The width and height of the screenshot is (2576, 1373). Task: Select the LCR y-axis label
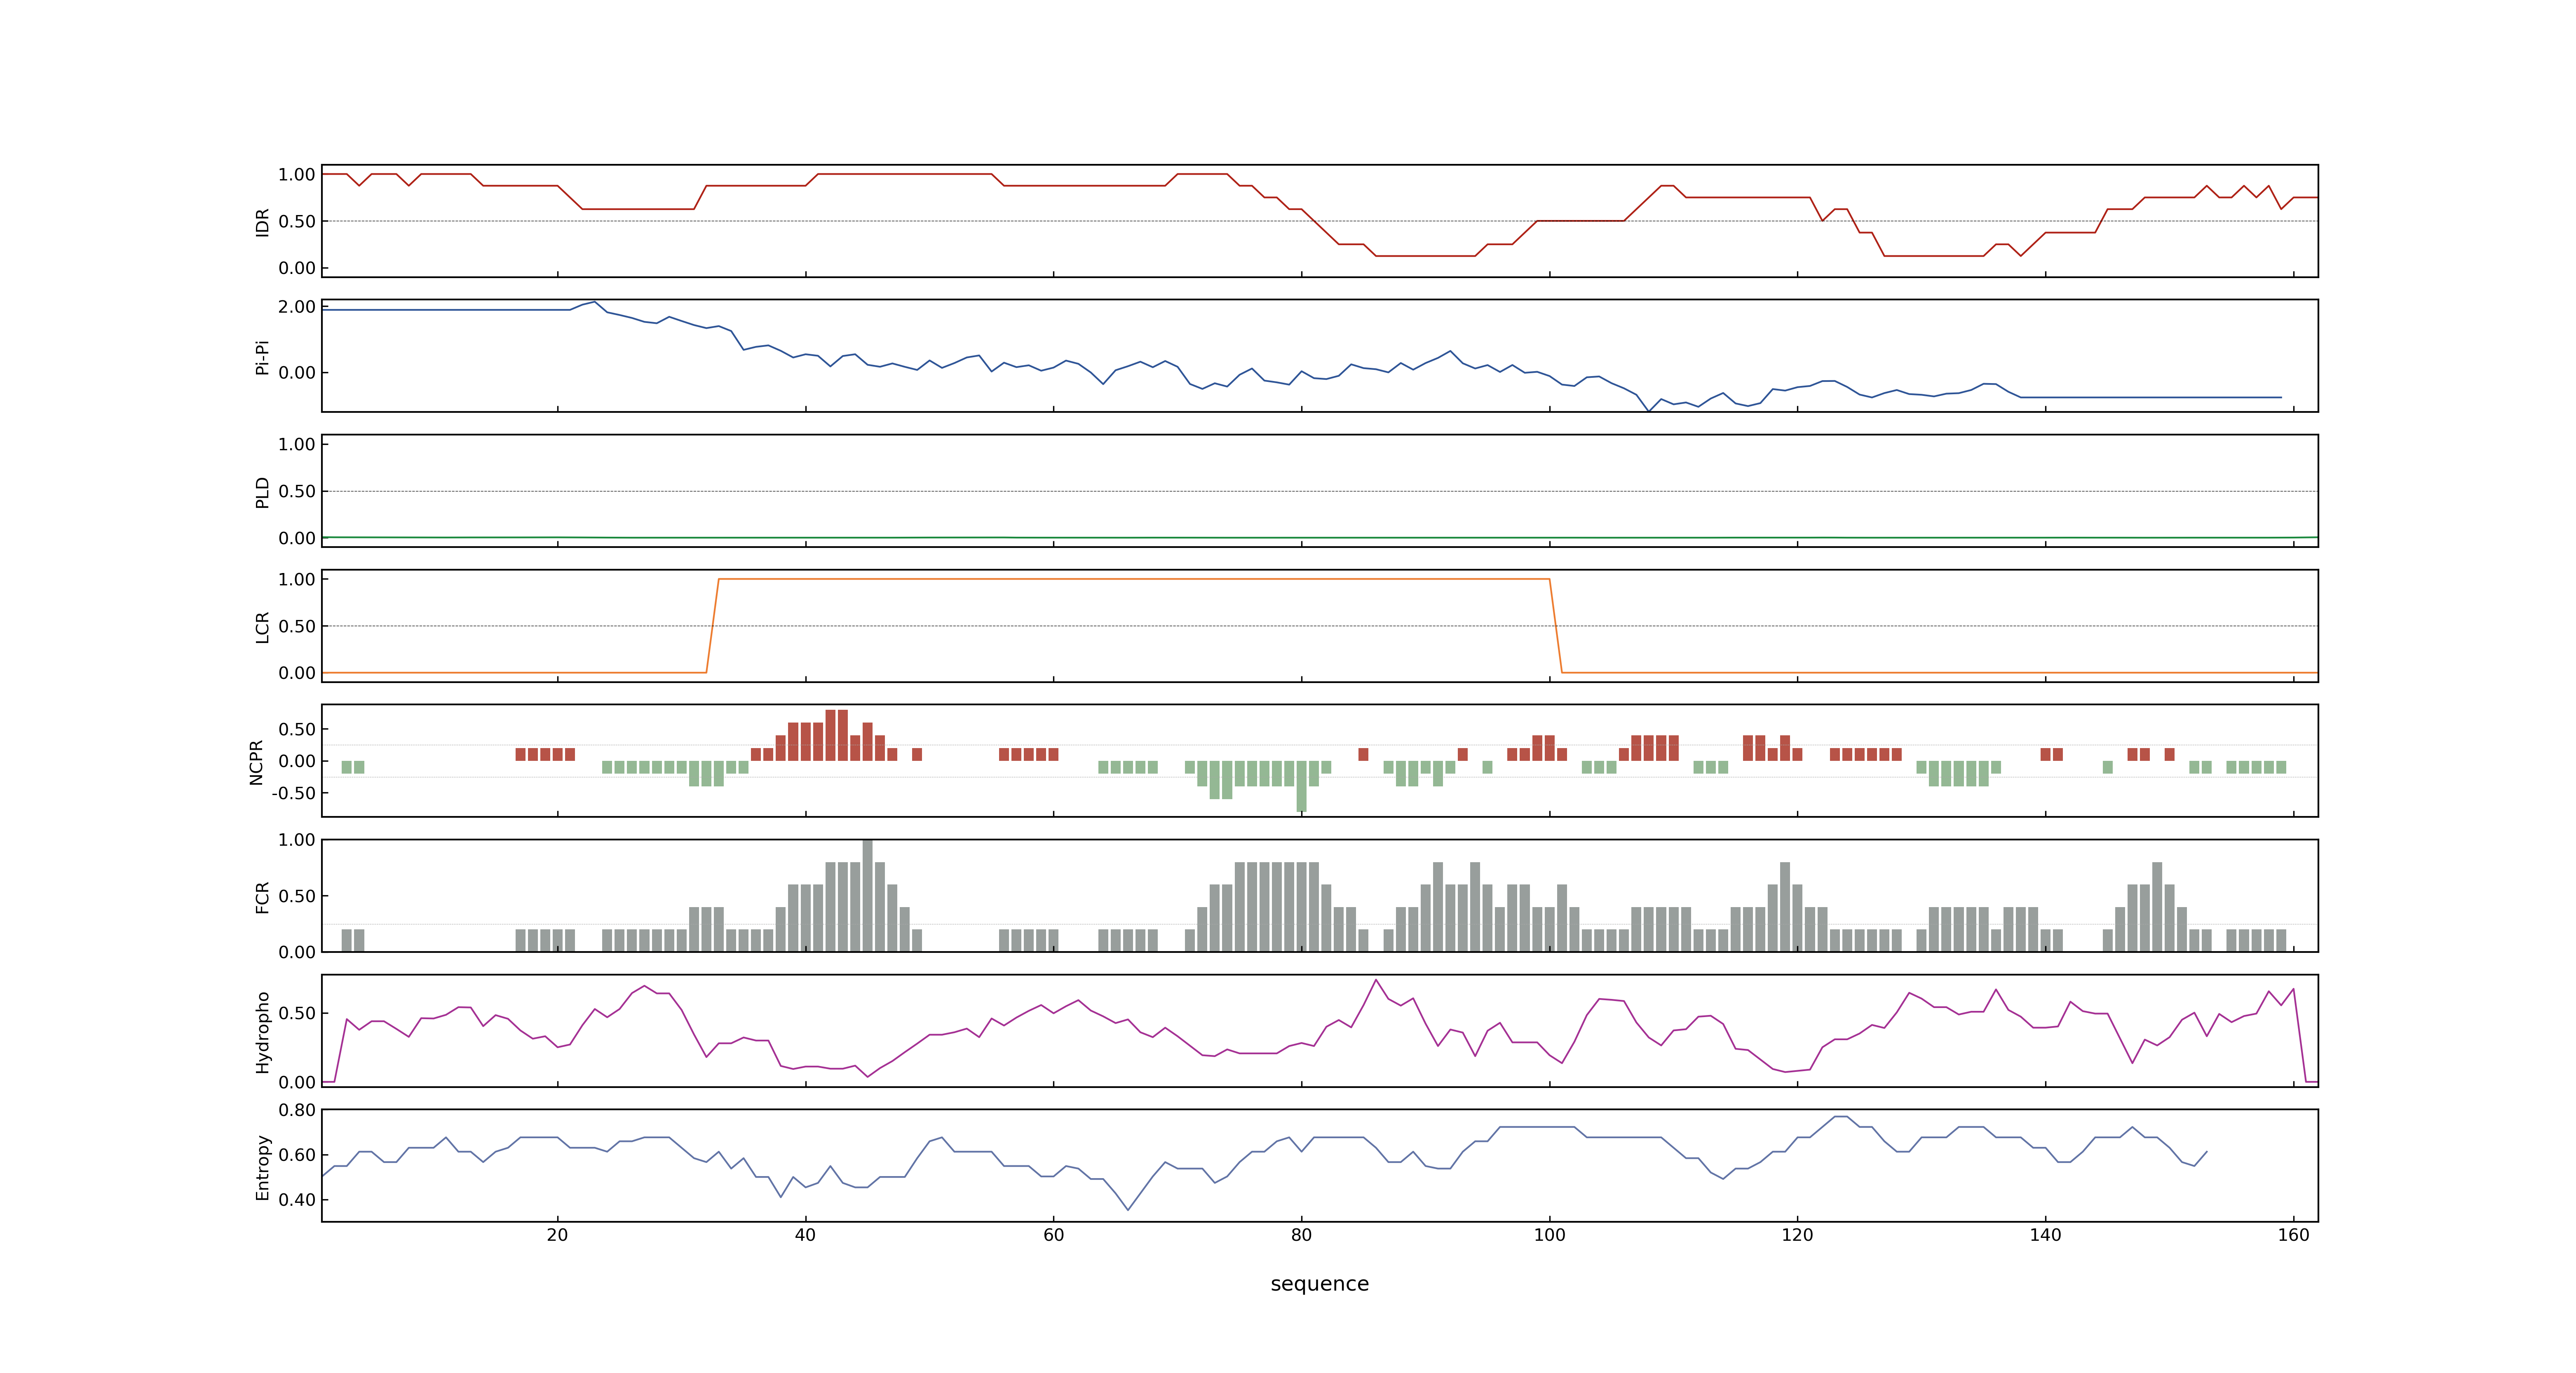tap(263, 627)
